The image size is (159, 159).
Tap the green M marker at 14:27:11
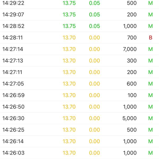pyautogui.click(x=151, y=72)
